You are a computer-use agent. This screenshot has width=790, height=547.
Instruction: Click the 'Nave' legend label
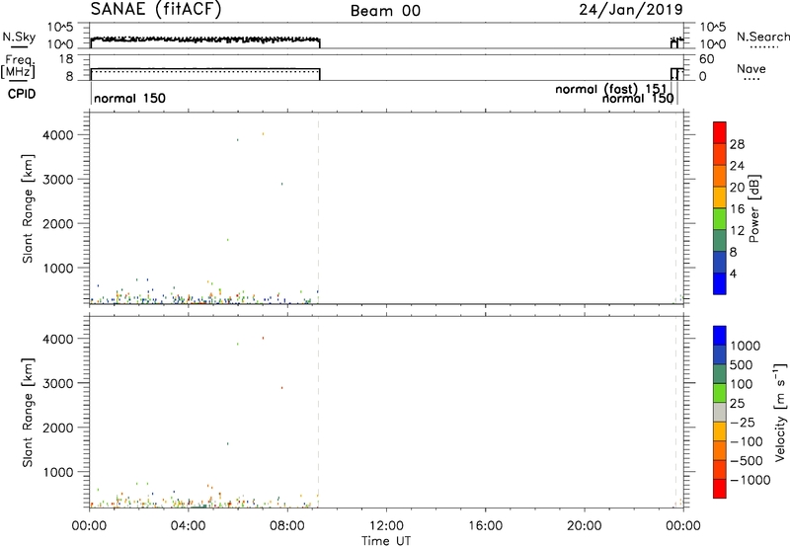point(751,68)
